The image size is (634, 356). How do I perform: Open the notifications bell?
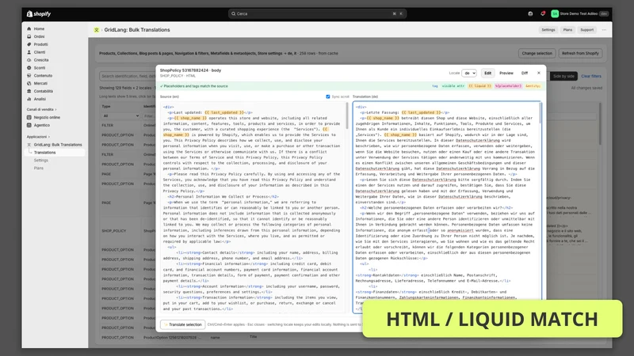click(543, 13)
